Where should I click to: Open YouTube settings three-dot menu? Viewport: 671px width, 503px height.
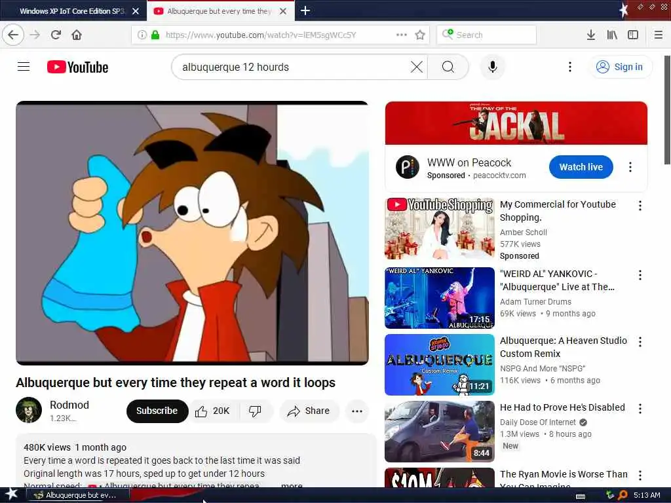[569, 67]
